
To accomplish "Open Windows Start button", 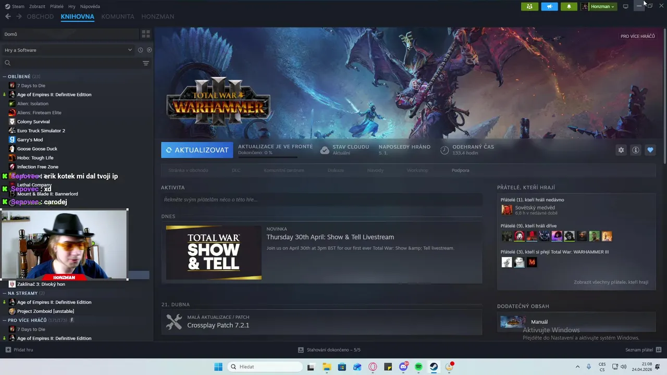I will click(x=218, y=367).
